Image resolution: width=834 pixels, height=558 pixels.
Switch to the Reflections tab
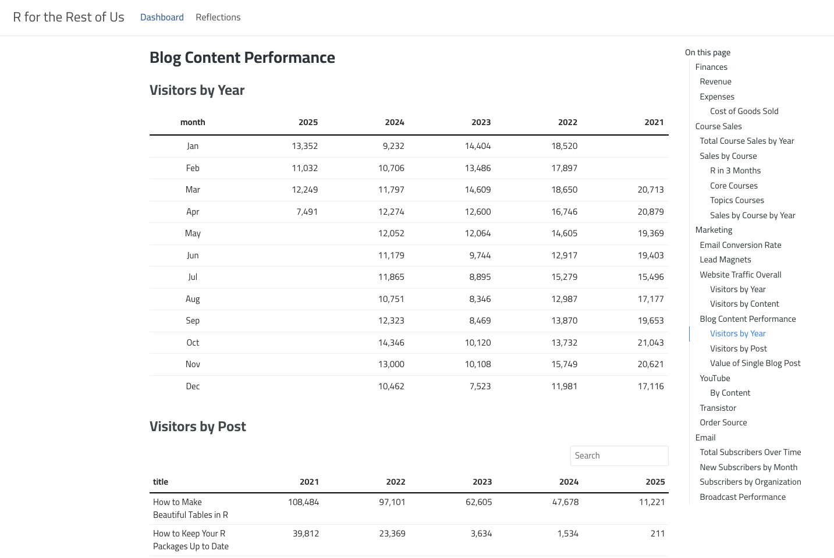tap(218, 17)
